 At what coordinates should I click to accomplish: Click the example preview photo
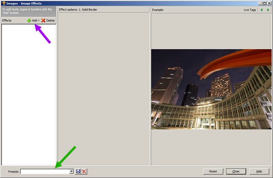click(x=211, y=89)
